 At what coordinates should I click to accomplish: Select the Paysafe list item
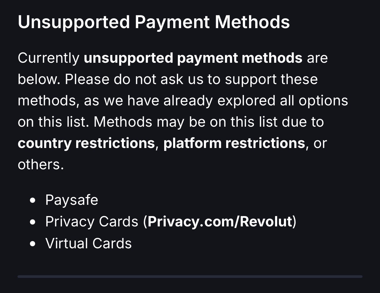pos(71,200)
